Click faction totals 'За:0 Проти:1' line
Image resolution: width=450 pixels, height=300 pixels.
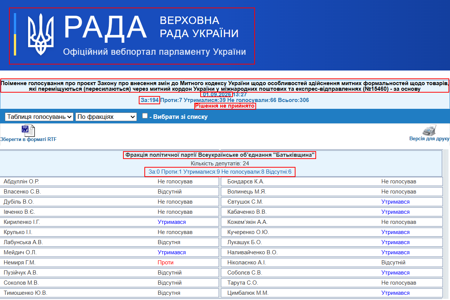pyautogui.click(x=220, y=172)
